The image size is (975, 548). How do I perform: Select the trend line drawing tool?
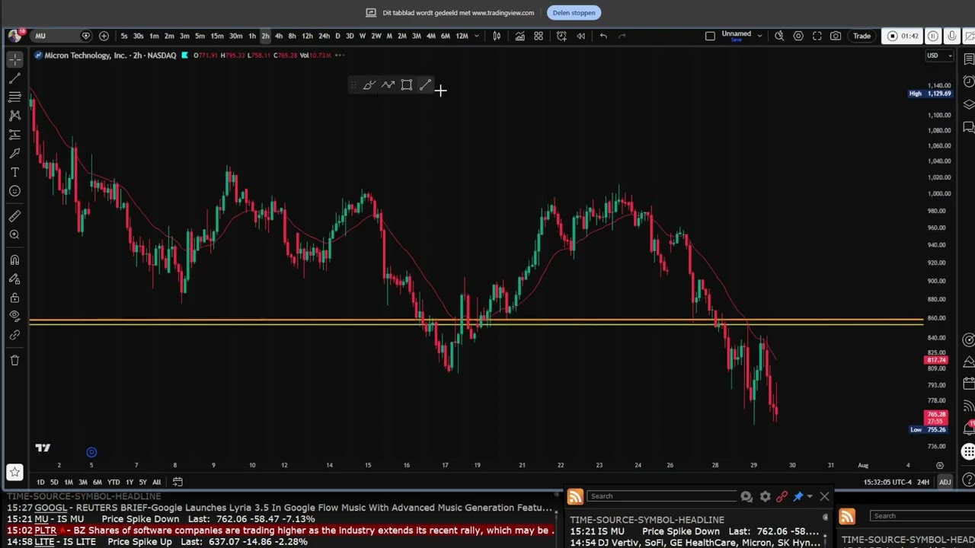coord(14,78)
